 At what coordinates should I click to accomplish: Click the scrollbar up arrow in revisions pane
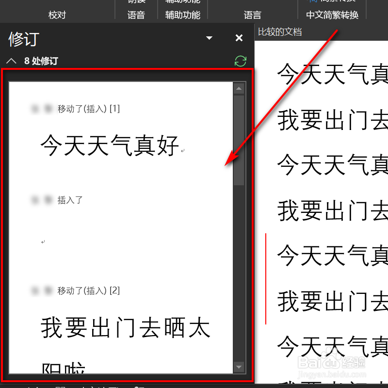239,88
